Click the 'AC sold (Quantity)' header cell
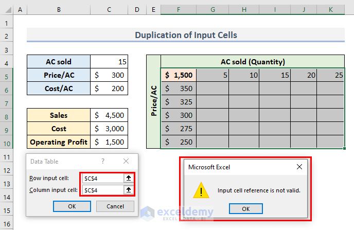354x230 pixels. coord(253,62)
